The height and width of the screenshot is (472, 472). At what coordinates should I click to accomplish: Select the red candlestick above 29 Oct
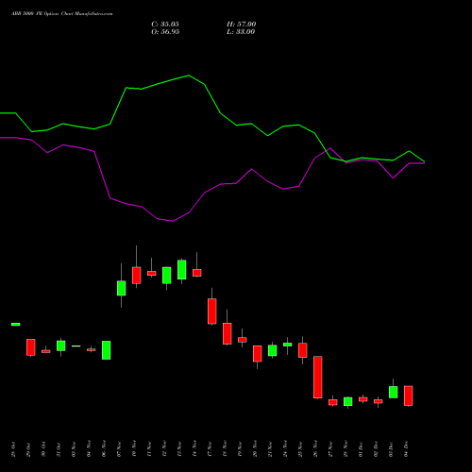tap(31, 347)
